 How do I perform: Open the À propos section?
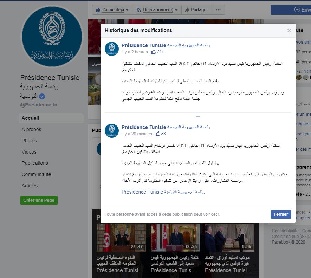coord(31,129)
